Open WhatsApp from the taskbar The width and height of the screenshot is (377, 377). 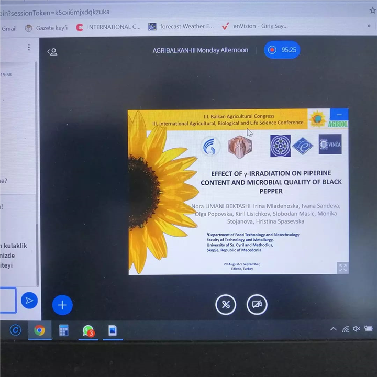pyautogui.click(x=88, y=330)
